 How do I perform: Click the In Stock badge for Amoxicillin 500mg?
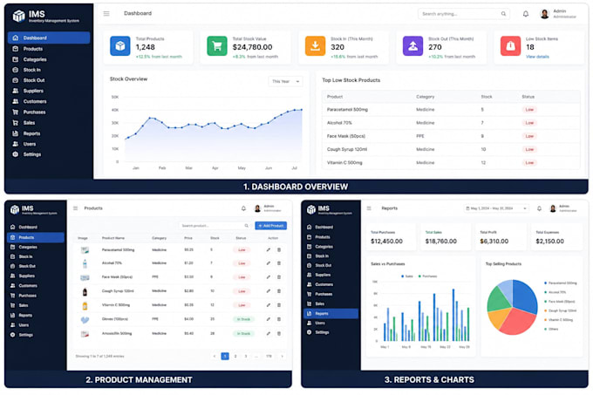(x=243, y=333)
